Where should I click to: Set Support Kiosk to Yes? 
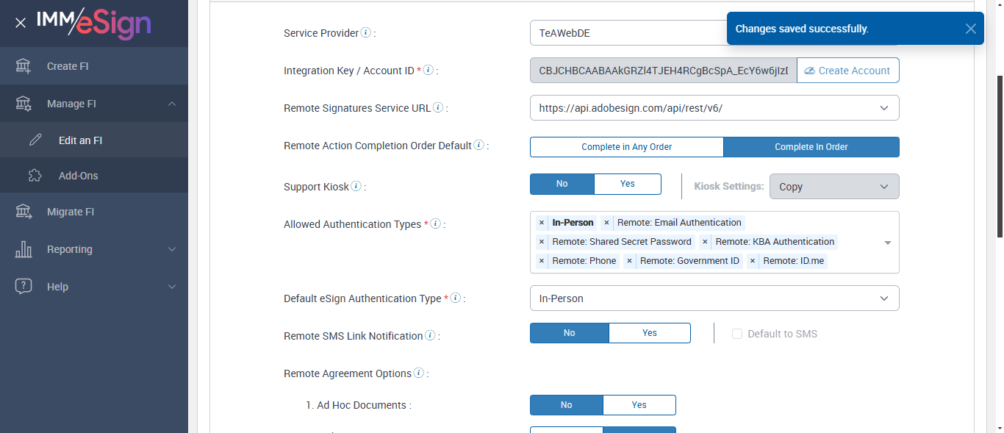point(627,184)
